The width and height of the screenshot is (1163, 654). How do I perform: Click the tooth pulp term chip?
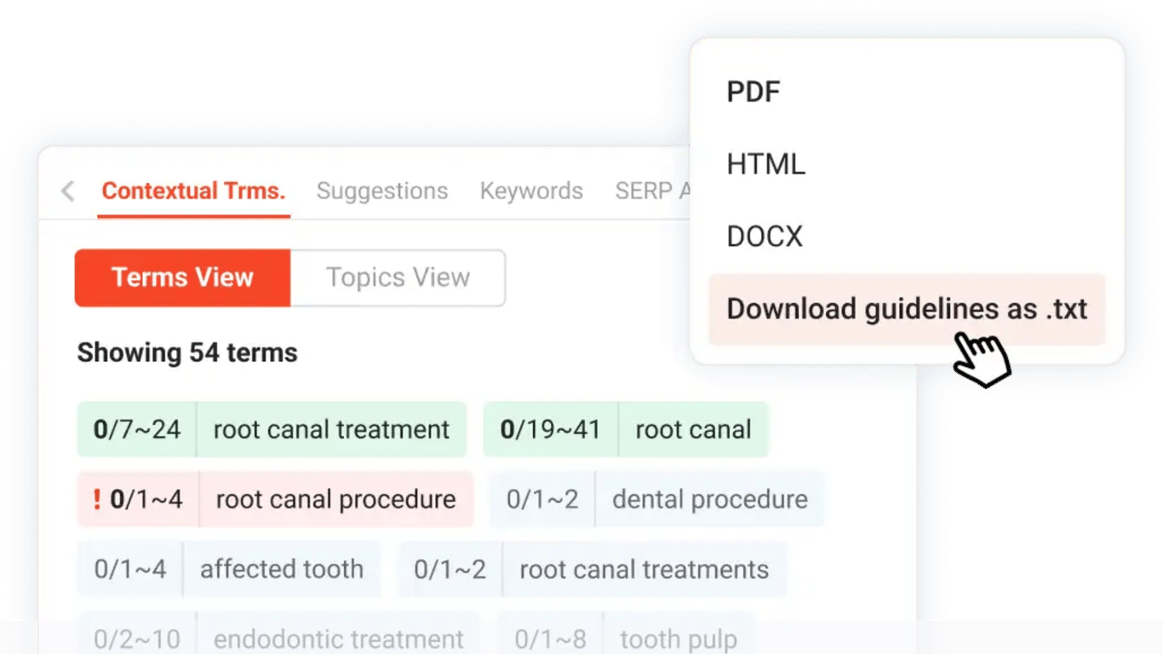tap(626, 639)
